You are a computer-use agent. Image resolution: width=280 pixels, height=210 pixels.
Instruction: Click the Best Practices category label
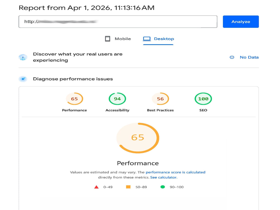(160, 110)
